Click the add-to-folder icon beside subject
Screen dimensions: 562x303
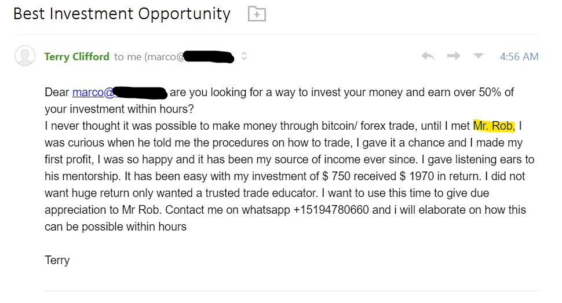[257, 14]
